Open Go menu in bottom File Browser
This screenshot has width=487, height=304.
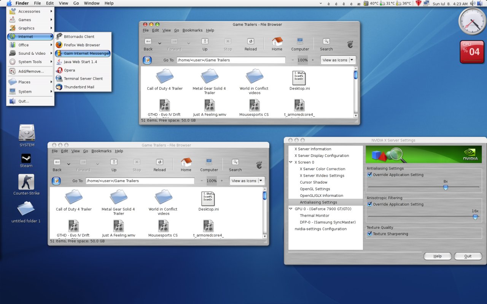tap(86, 151)
